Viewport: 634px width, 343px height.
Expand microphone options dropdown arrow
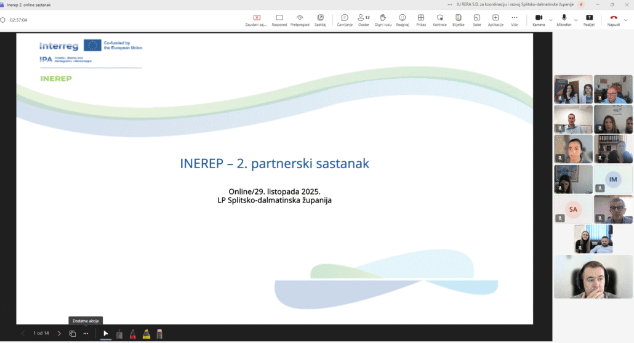pyautogui.click(x=576, y=20)
